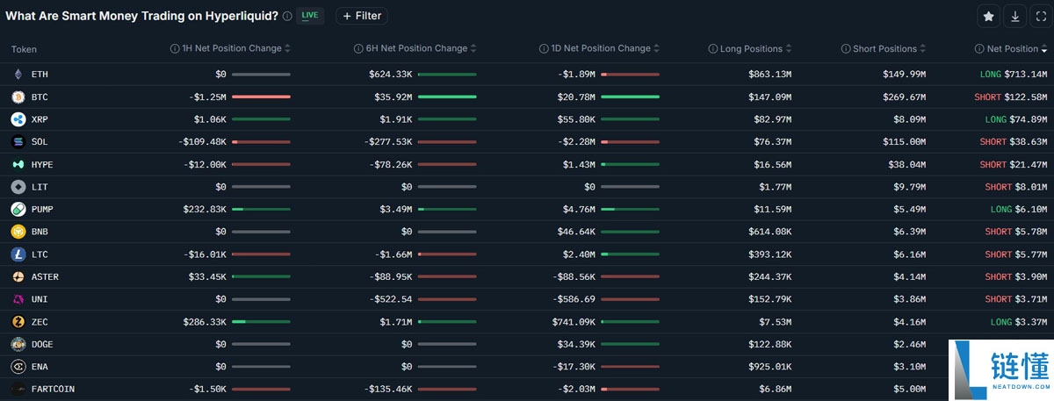Sort by Net Position arrow
The height and width of the screenshot is (401, 1054).
[1044, 49]
